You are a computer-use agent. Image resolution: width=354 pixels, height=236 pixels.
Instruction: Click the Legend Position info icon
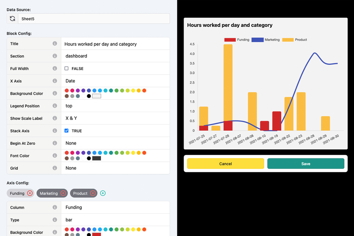coord(55,106)
